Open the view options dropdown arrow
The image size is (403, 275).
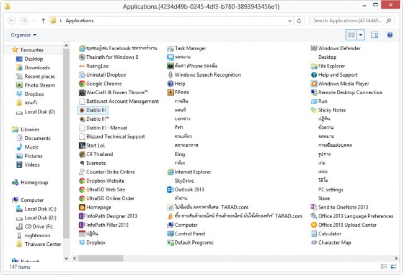click(361, 35)
